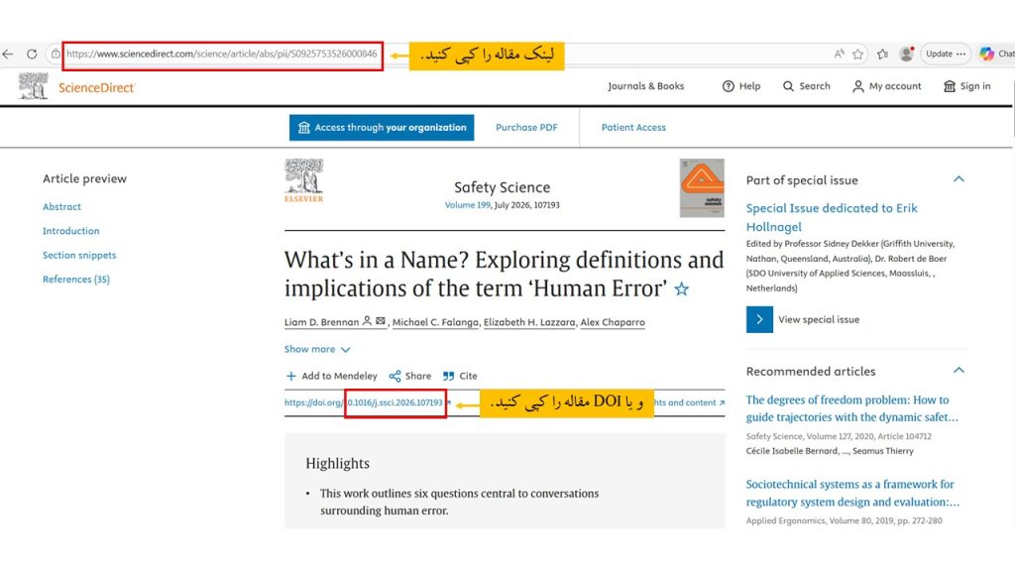Select the Article preview sidebar heading
The width and height of the screenshot is (1015, 571).
[x=85, y=178]
